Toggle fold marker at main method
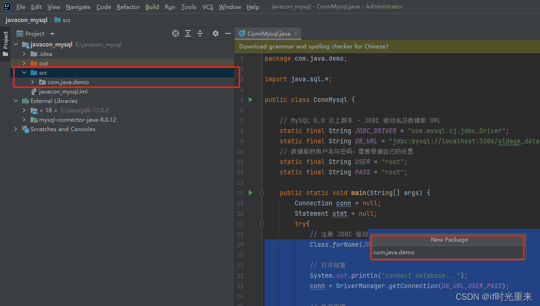This screenshot has width=540, height=306. tap(262, 193)
